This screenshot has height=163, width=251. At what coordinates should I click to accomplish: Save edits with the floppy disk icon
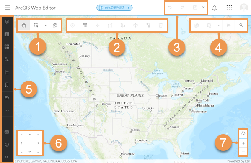[x=195, y=8]
